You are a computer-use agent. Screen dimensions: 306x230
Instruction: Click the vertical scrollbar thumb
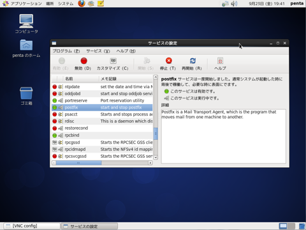pyautogui.click(x=156, y=134)
